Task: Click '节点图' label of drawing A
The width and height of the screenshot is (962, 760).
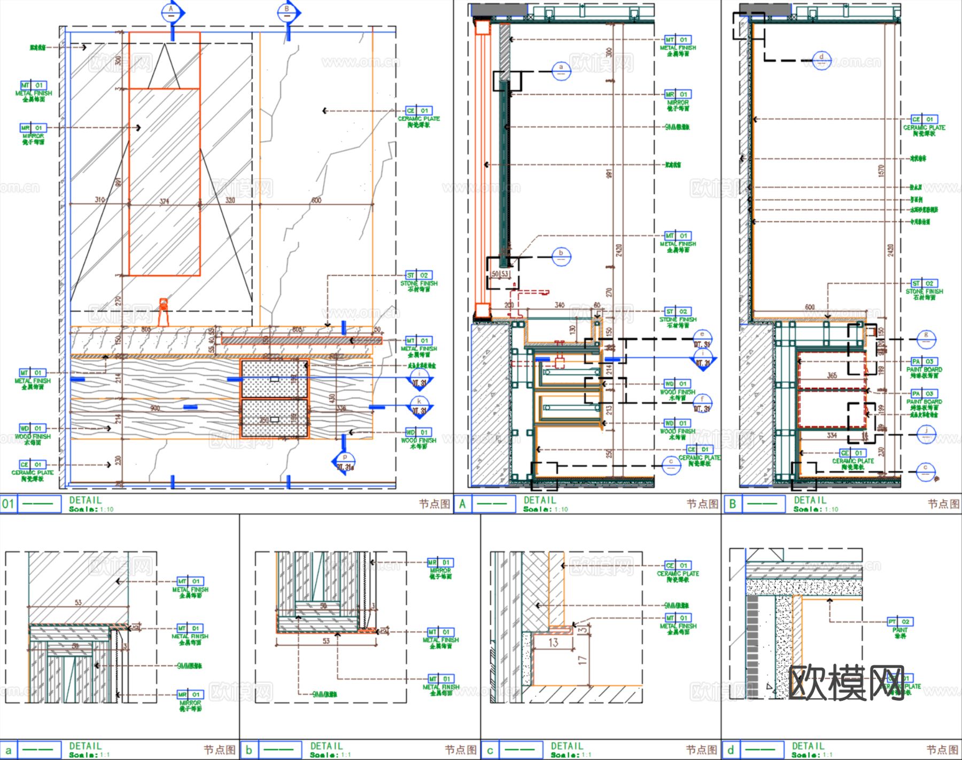Action: coord(702,503)
